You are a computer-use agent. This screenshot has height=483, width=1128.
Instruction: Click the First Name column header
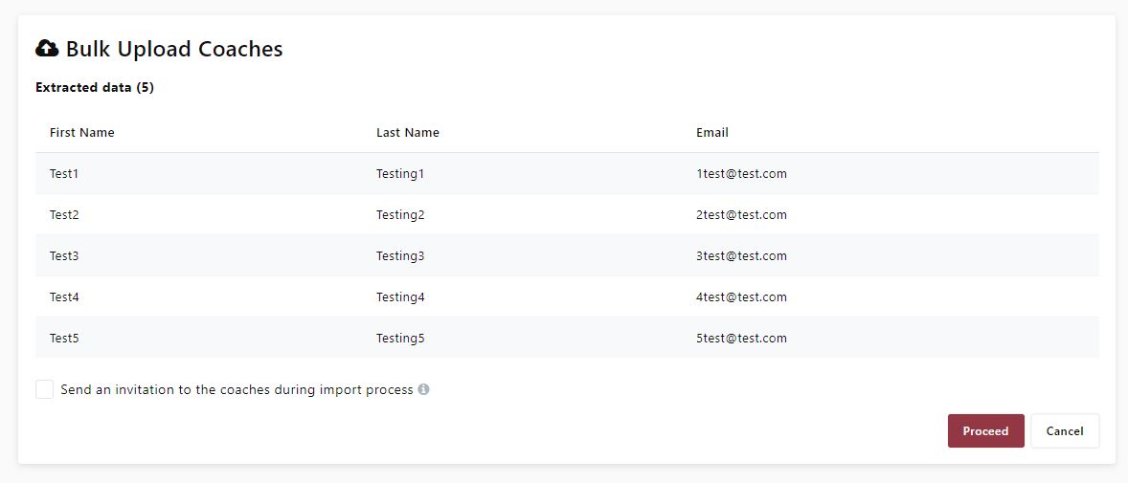click(x=82, y=133)
